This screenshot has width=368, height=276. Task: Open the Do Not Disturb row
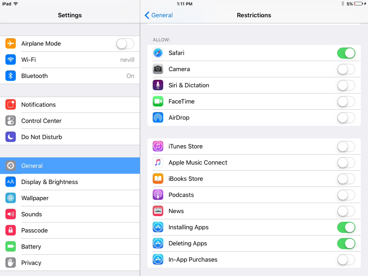tap(70, 137)
